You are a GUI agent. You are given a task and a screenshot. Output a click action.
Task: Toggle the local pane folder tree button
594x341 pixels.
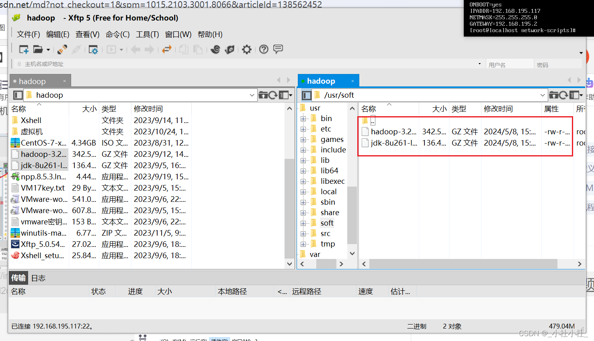pyautogui.click(x=18, y=95)
